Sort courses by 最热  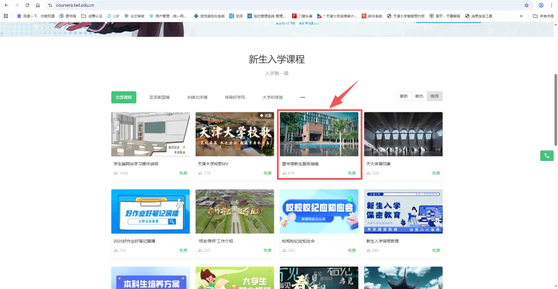coord(419,97)
